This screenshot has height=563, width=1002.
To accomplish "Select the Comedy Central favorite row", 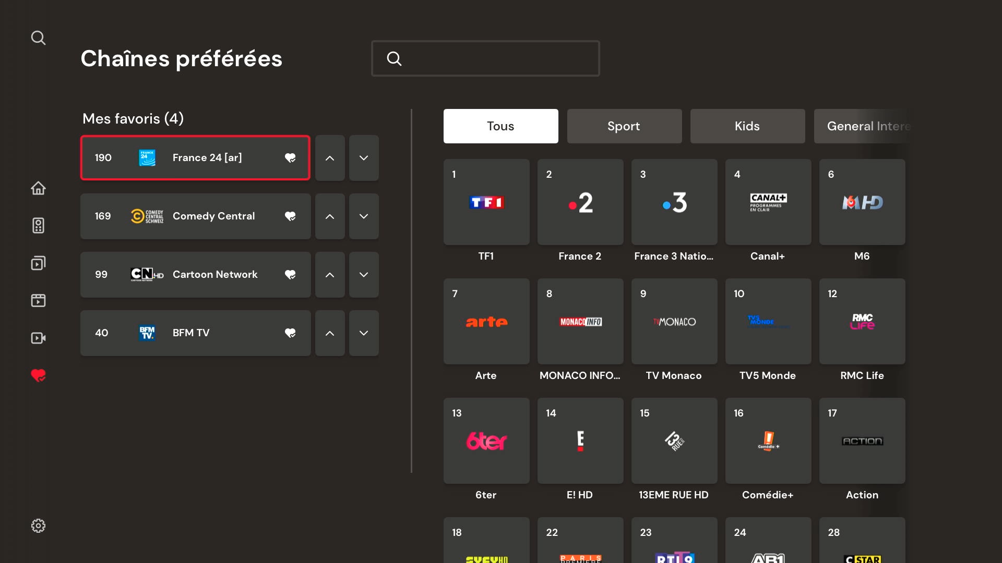I will 195,216.
